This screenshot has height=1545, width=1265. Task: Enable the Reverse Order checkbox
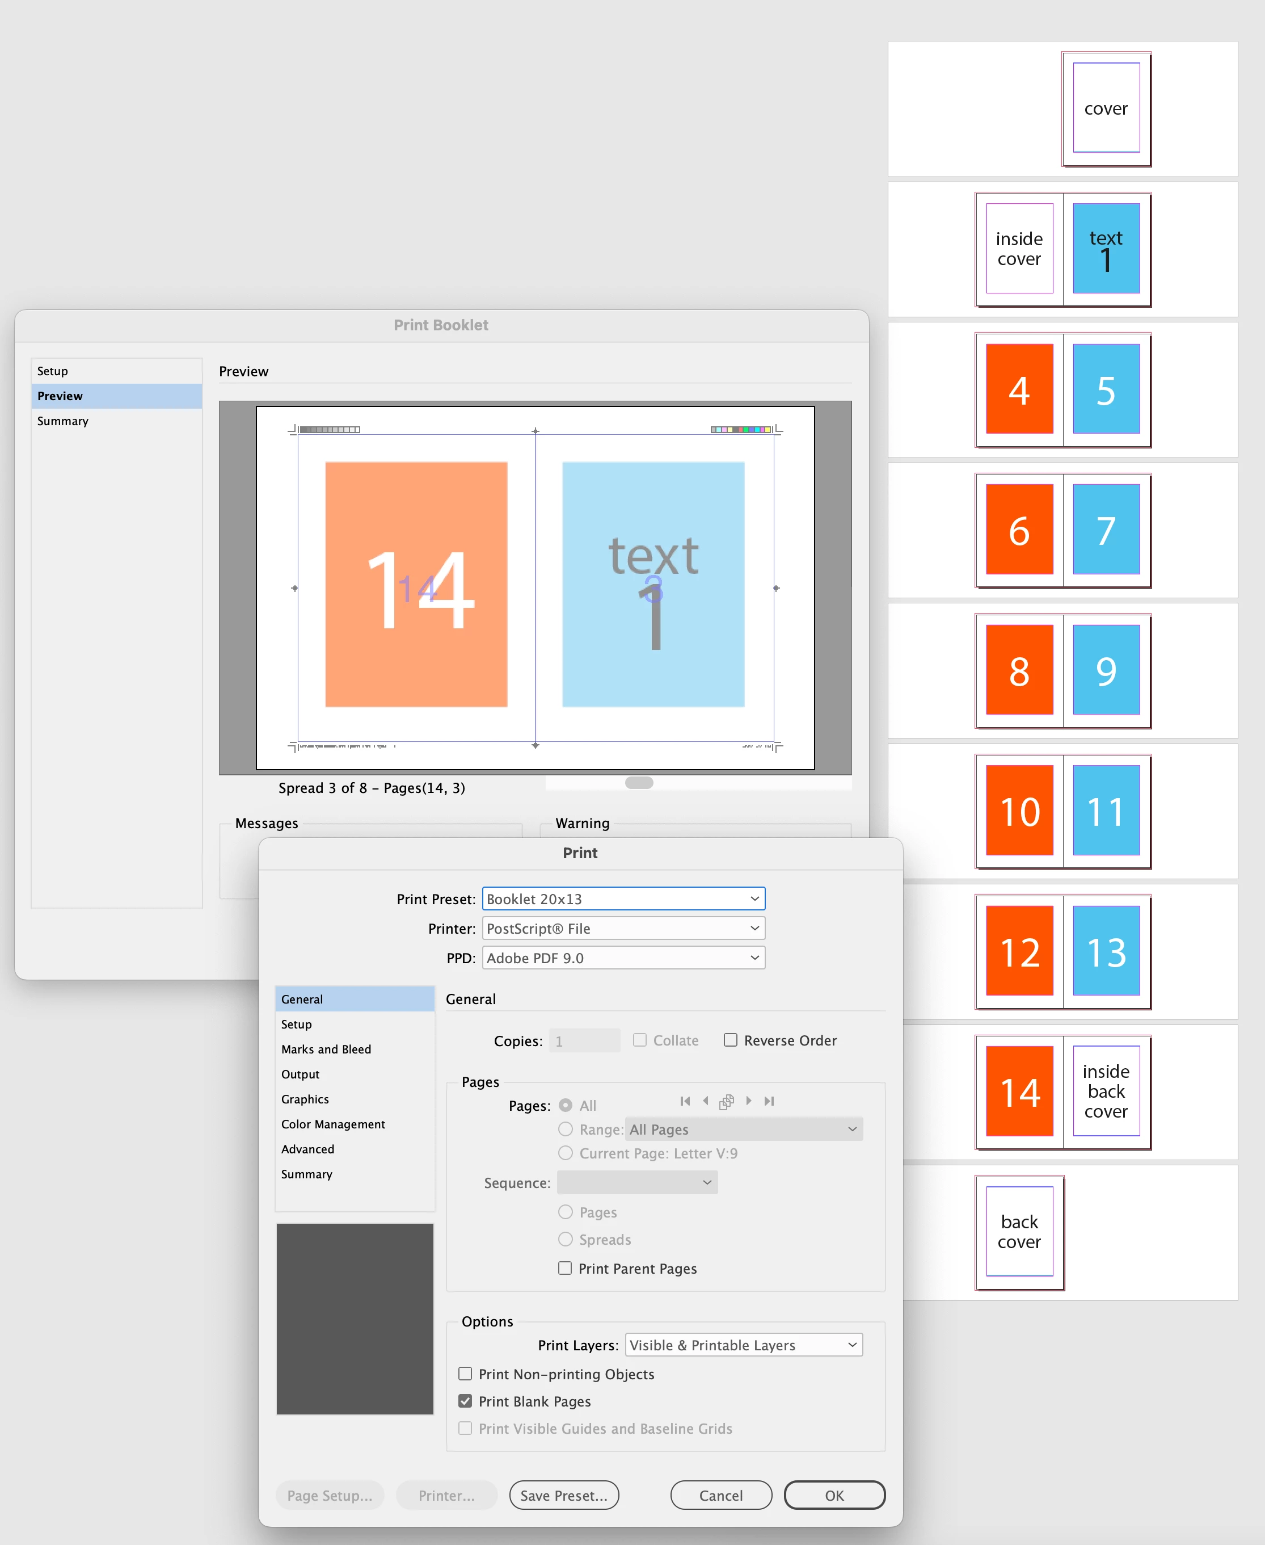(x=730, y=1040)
